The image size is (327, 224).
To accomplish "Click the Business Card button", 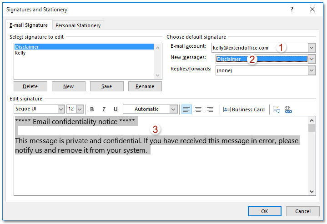I will point(244,110).
